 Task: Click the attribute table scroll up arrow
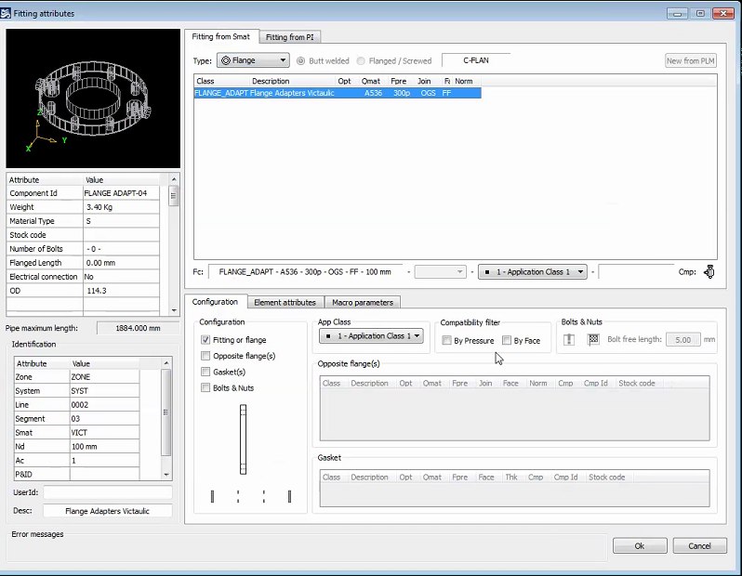click(174, 179)
